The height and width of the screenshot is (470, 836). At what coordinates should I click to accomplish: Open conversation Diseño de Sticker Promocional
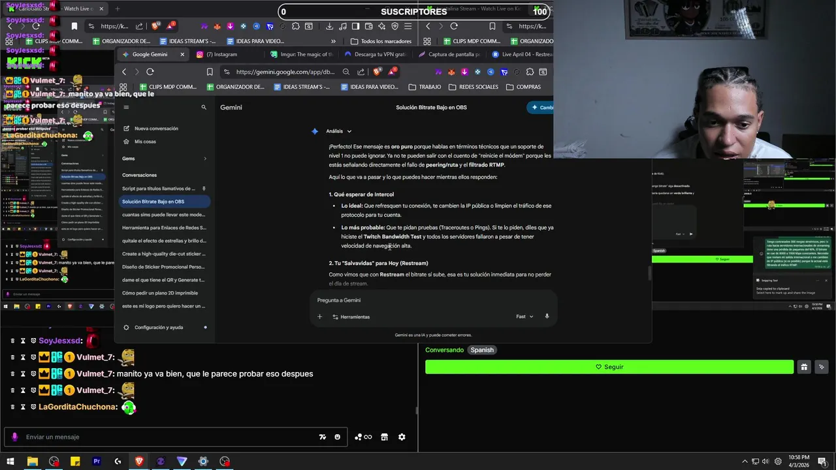[x=163, y=267]
